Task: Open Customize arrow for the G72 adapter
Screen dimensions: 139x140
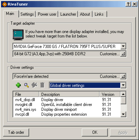Action: (123, 54)
